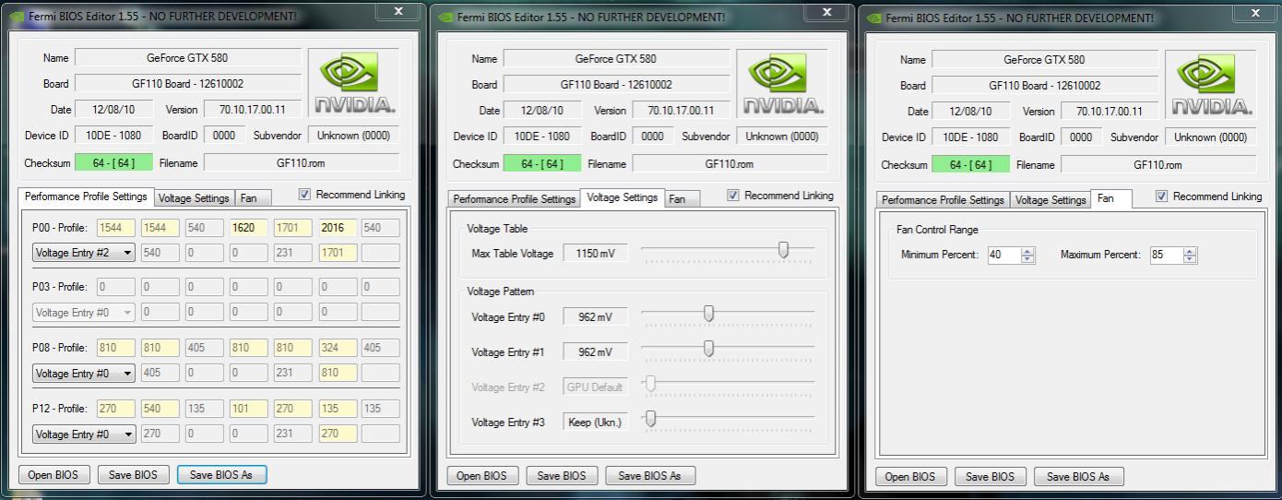Click the Voltage Entry #3 slider handle
This screenshot has height=500, width=1282.
[x=650, y=419]
